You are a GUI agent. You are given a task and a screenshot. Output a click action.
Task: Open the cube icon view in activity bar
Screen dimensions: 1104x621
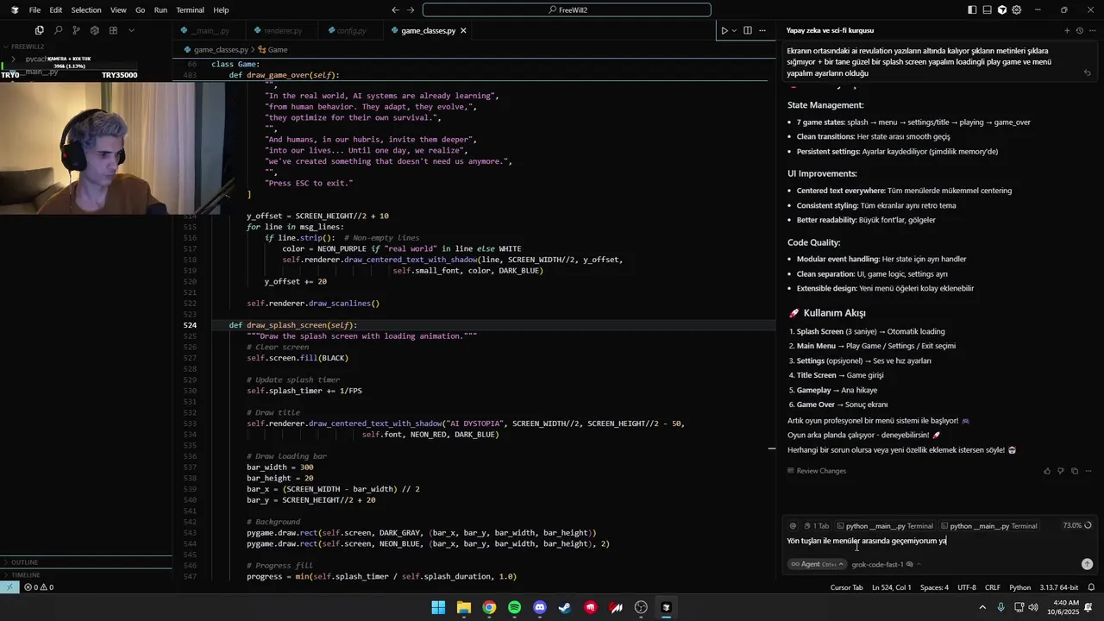coord(94,30)
